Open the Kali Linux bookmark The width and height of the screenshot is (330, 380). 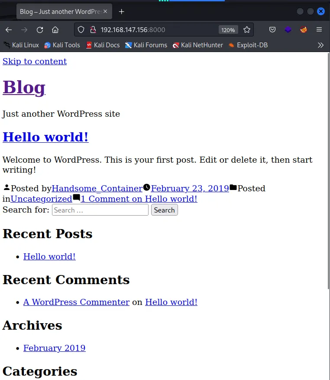click(21, 45)
